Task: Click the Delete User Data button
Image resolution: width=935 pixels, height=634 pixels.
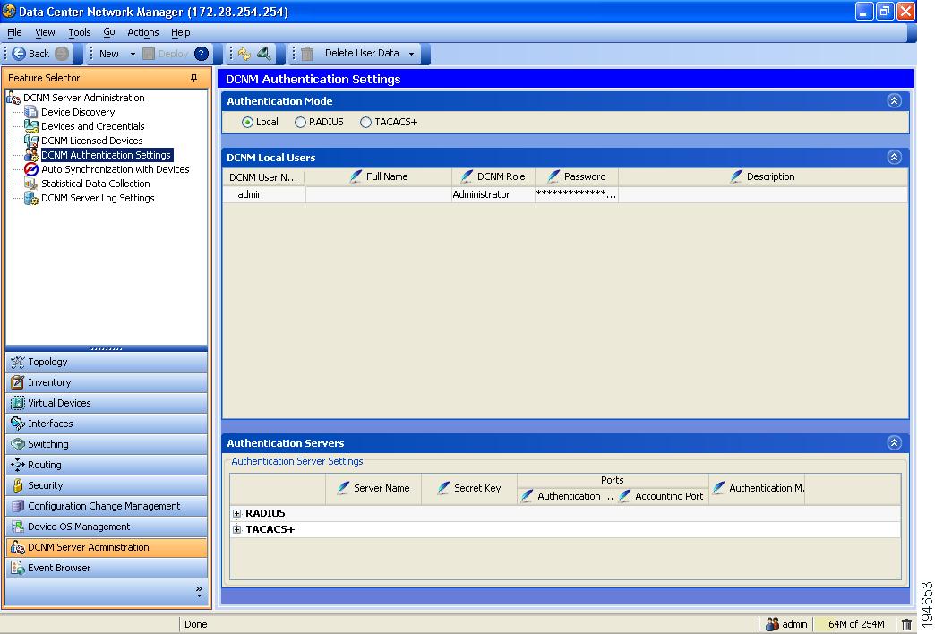Action: tap(362, 53)
